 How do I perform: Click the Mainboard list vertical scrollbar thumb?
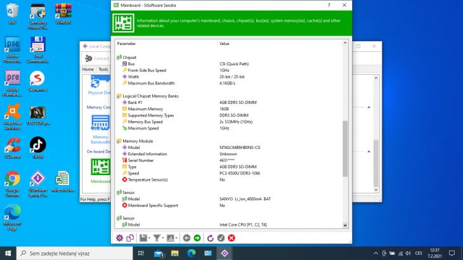click(345, 149)
